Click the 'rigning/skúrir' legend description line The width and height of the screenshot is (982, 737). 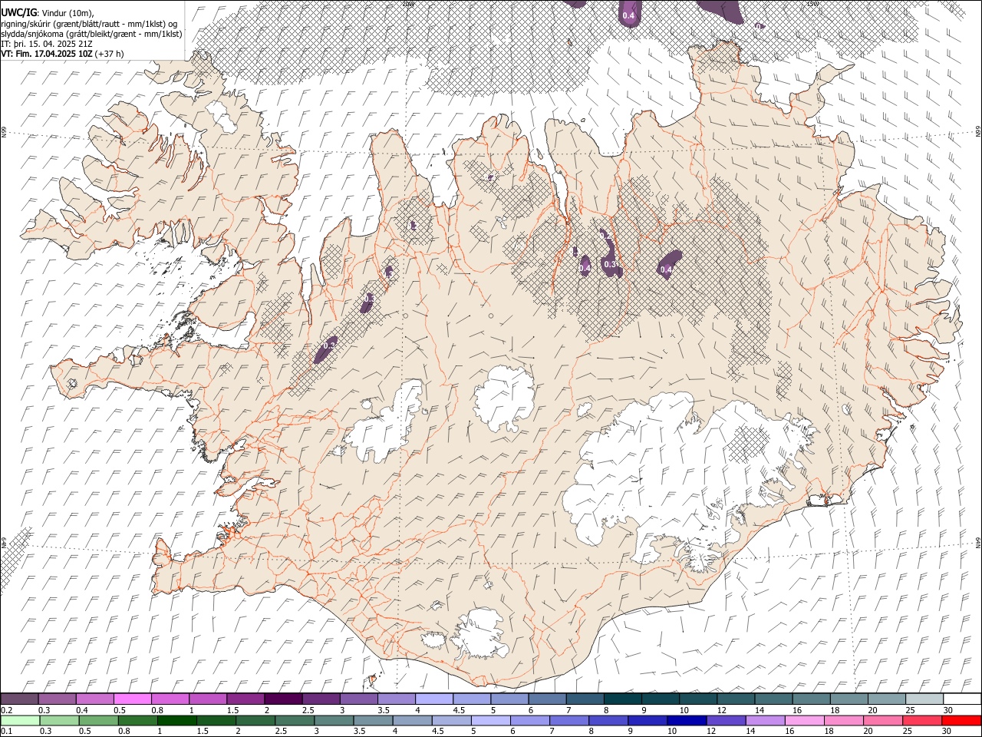click(x=90, y=24)
